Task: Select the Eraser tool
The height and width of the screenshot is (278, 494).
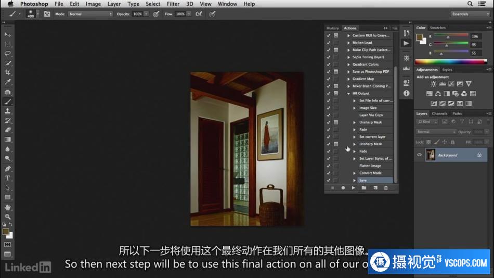Action: click(8, 130)
